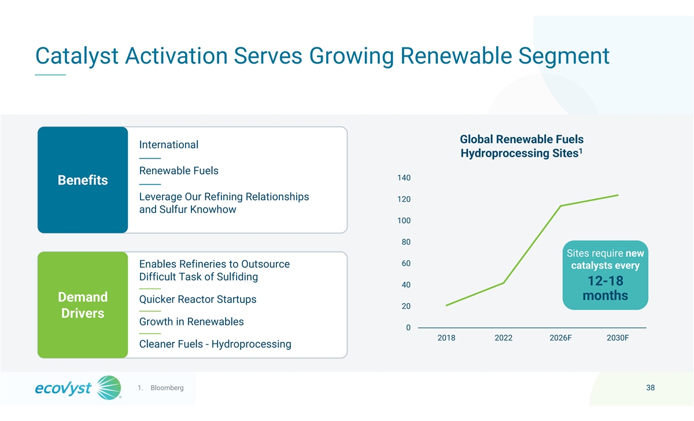
Task: Click the 2030F x-axis label
Action: coord(618,338)
